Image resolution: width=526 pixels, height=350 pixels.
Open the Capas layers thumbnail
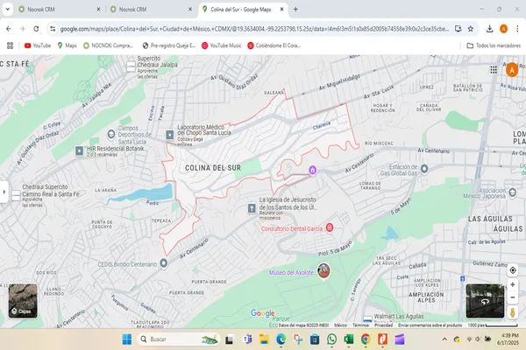click(23, 301)
